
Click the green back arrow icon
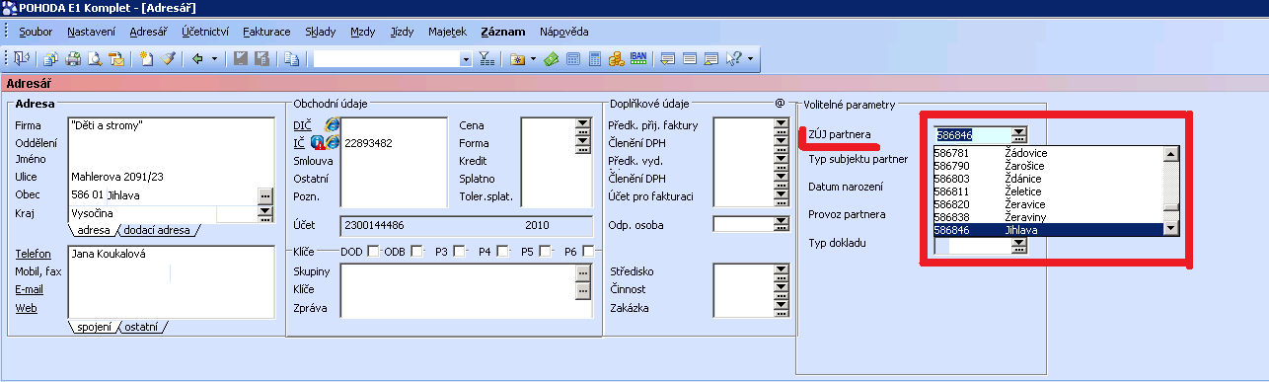(197, 59)
